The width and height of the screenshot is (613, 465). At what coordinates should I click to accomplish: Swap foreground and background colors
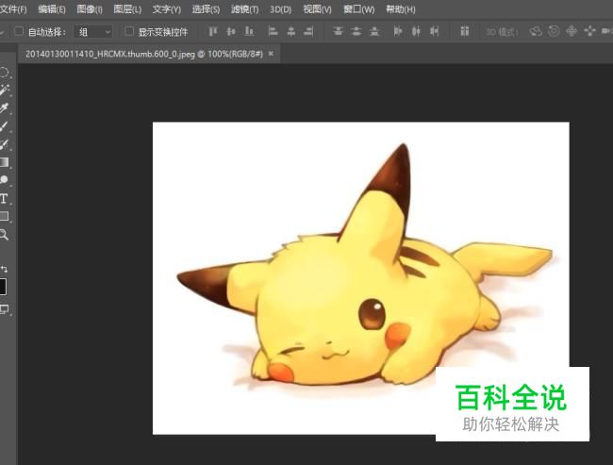(x=4, y=269)
